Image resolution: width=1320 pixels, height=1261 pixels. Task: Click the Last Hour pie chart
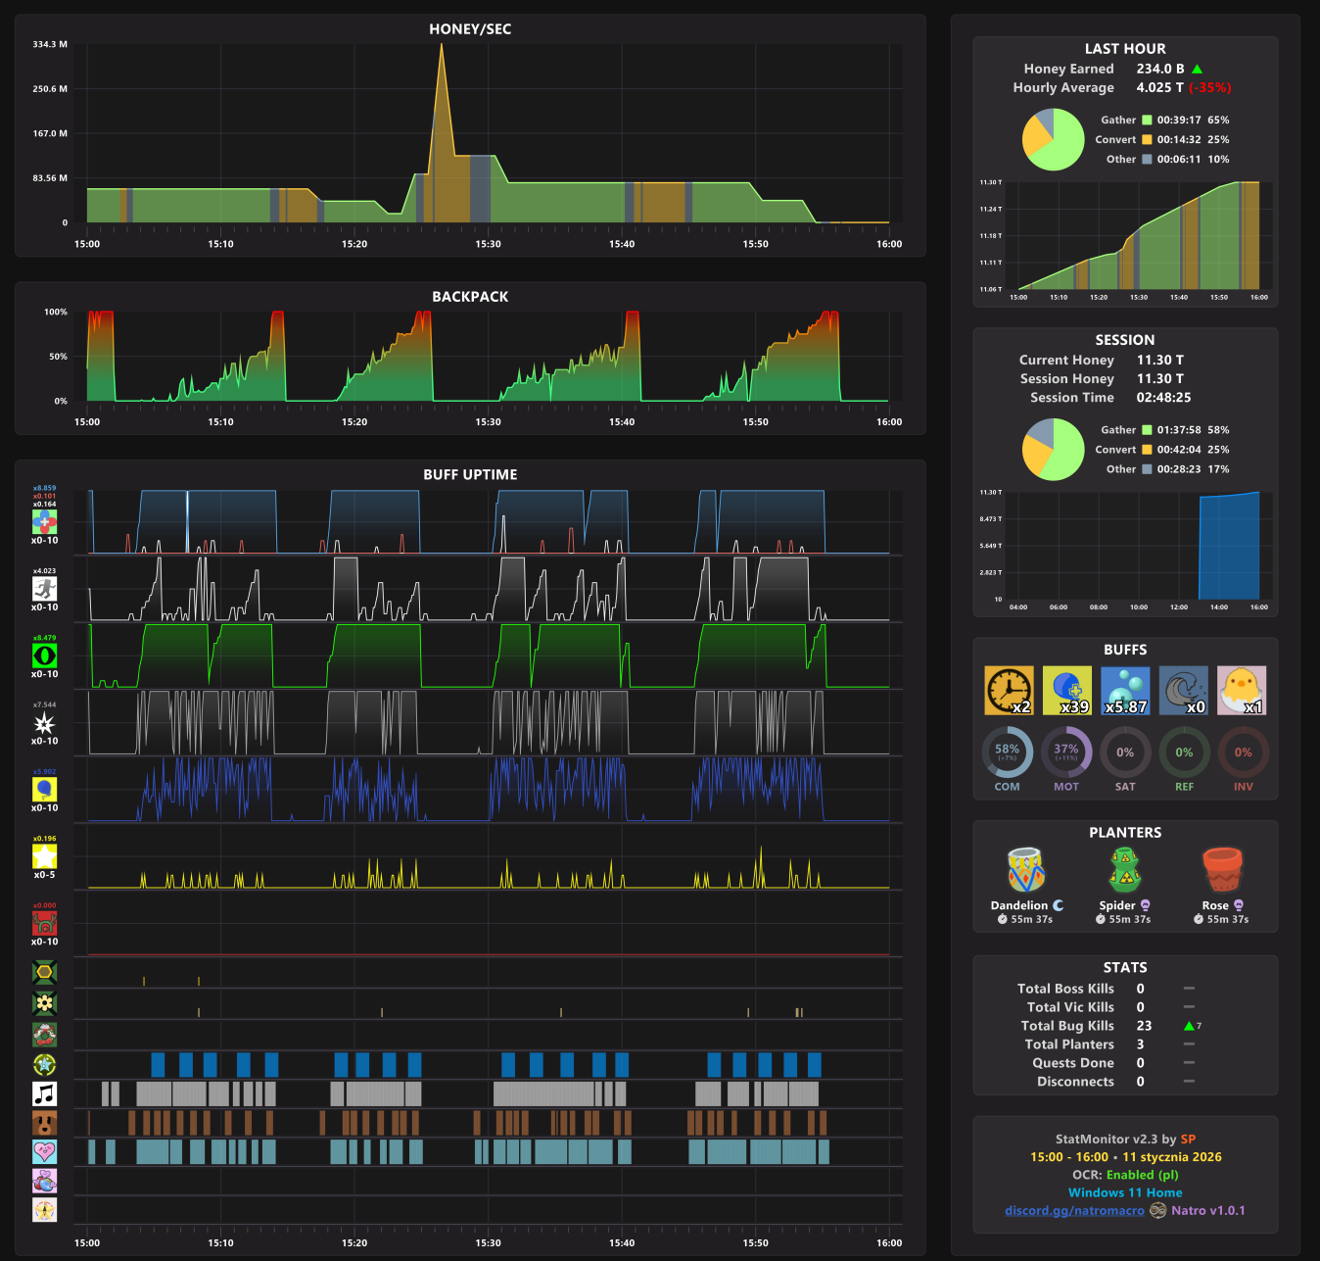click(x=1054, y=139)
